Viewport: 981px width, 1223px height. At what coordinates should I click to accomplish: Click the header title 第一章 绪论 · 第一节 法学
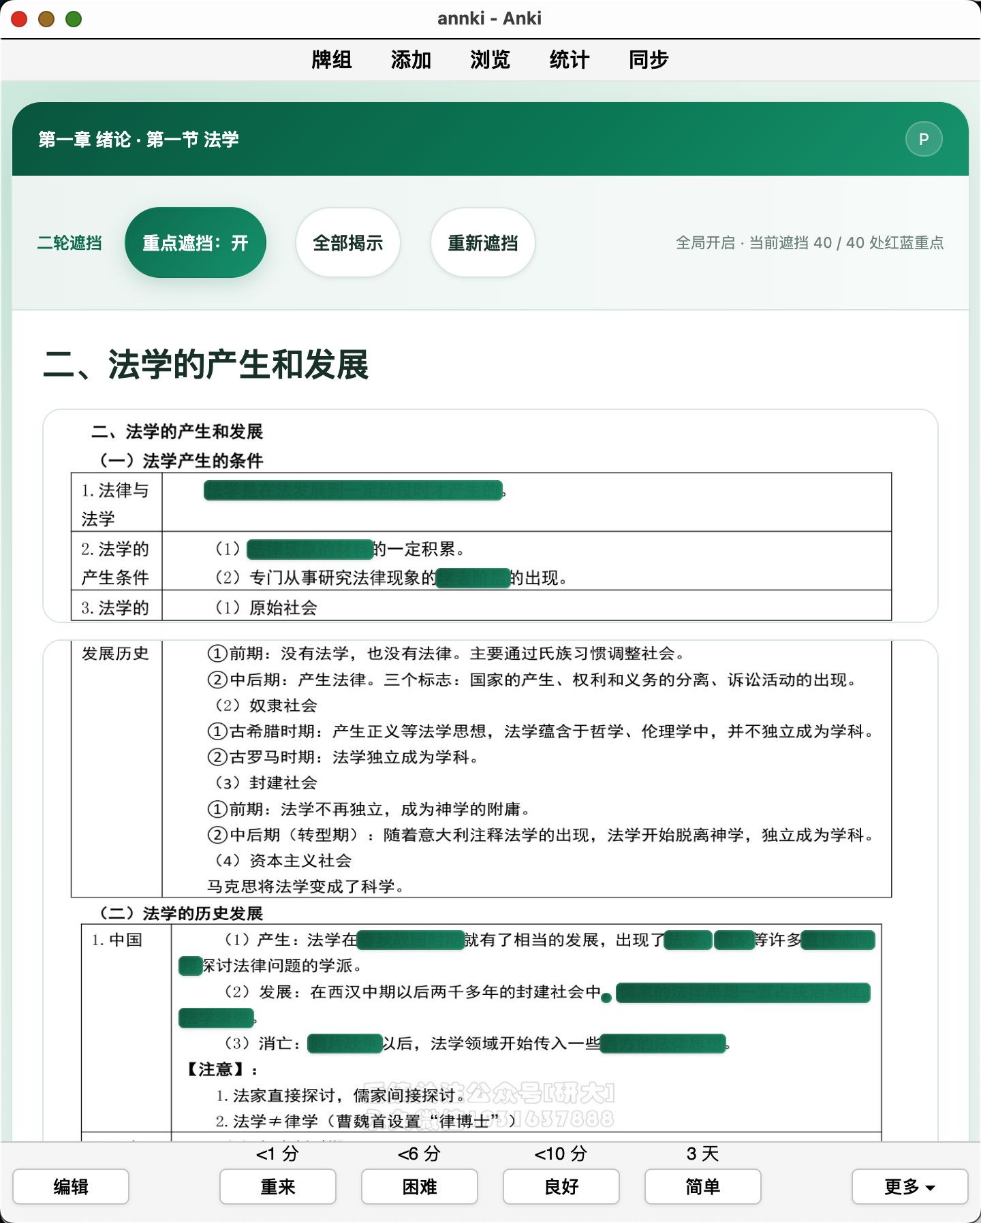point(138,140)
